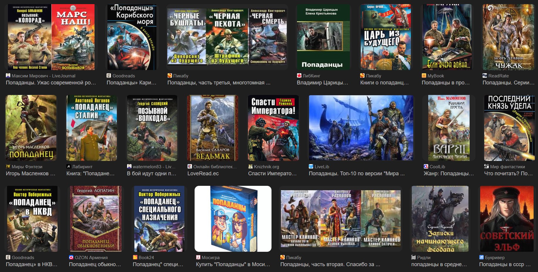This screenshot has height=272, width=538.
Task: Follow link Жанр: Попаданцы…
Action: (x=448, y=174)
